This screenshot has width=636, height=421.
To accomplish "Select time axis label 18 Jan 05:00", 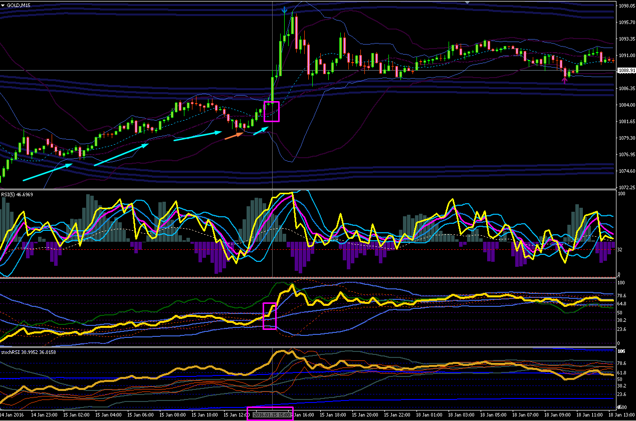I will tap(493, 415).
